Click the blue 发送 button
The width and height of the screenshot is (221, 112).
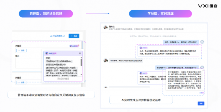pos(201,104)
